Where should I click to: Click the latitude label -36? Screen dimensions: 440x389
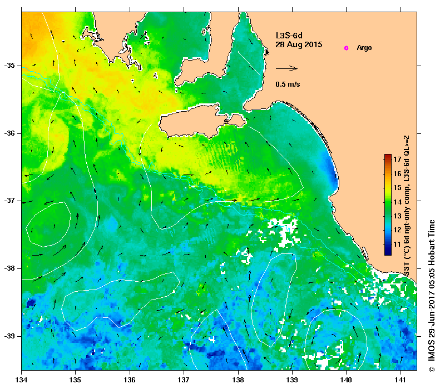pyautogui.click(x=9, y=133)
